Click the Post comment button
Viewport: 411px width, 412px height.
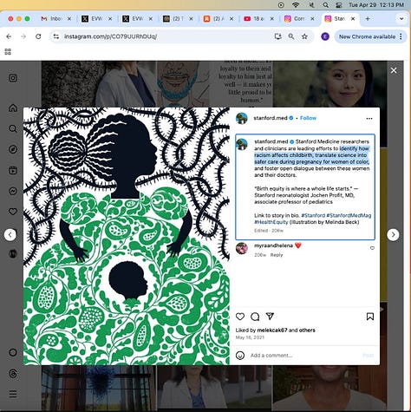click(369, 356)
